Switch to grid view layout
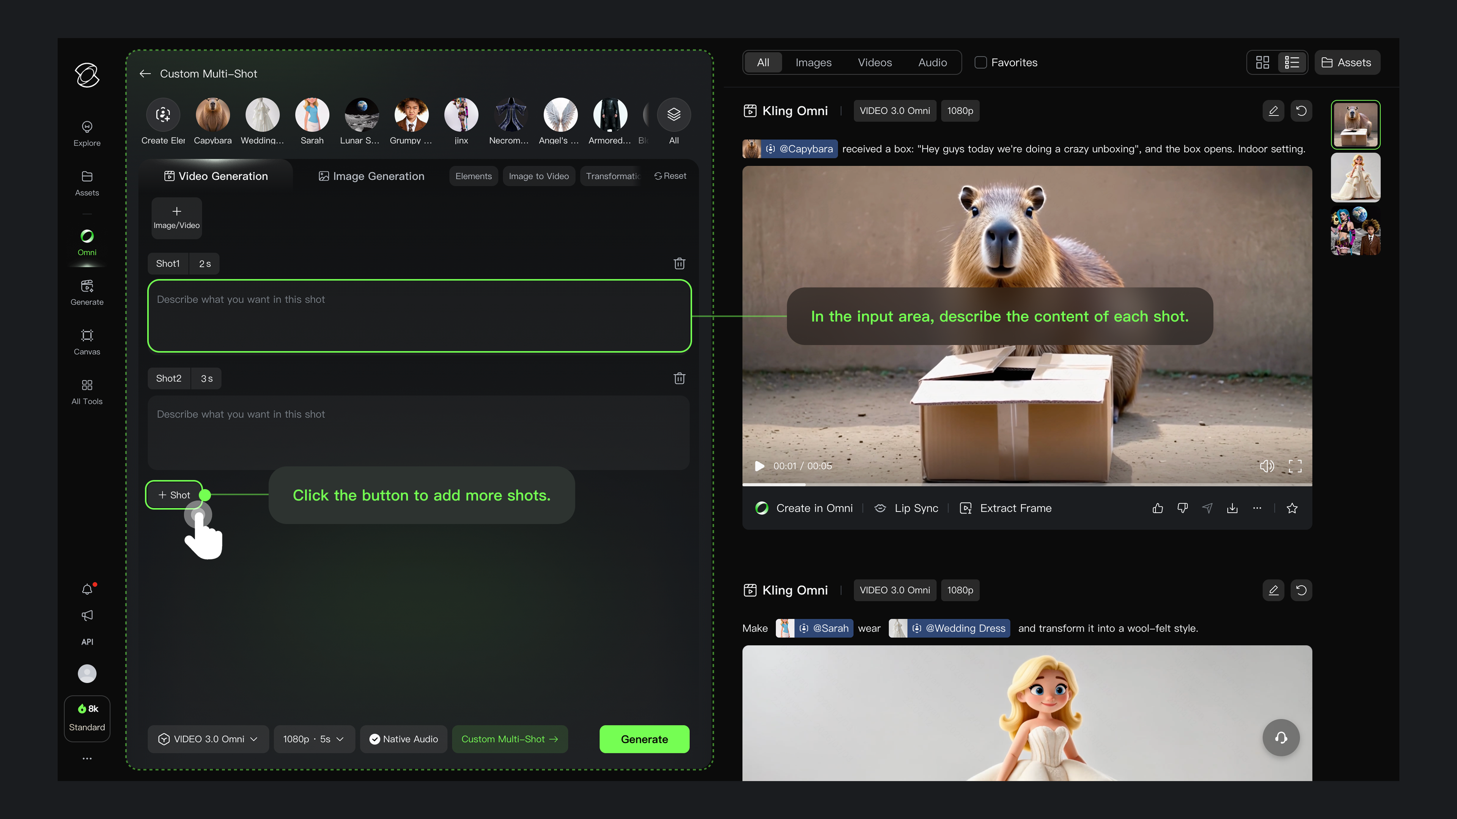The image size is (1457, 819). [x=1262, y=62]
